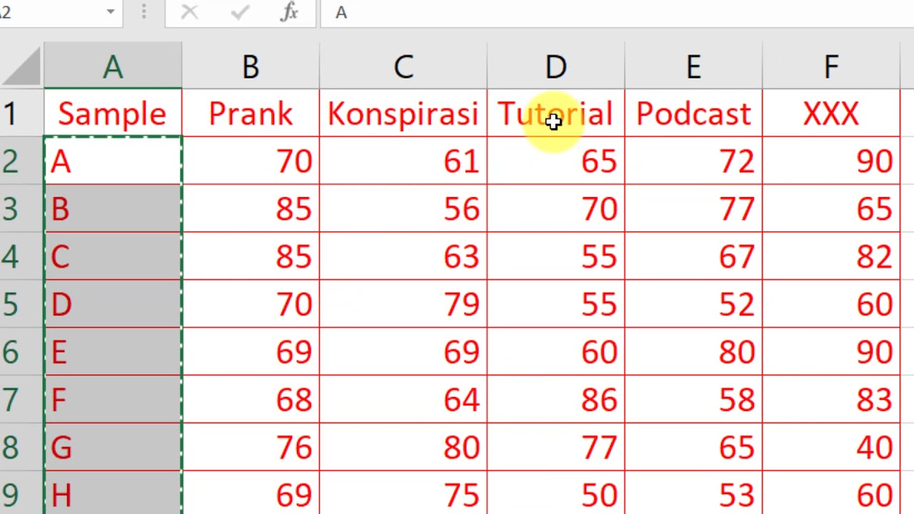The width and height of the screenshot is (914, 514).
Task: Click the XXX header cell
Action: pos(831,114)
